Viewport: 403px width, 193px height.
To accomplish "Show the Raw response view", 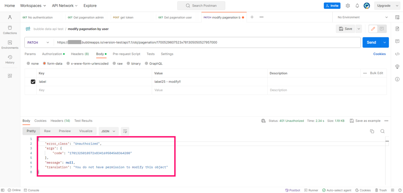I will point(47,131).
